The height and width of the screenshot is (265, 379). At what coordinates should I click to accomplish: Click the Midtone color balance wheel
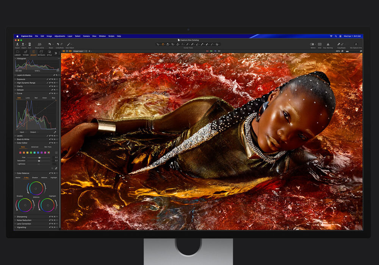tap(36, 188)
